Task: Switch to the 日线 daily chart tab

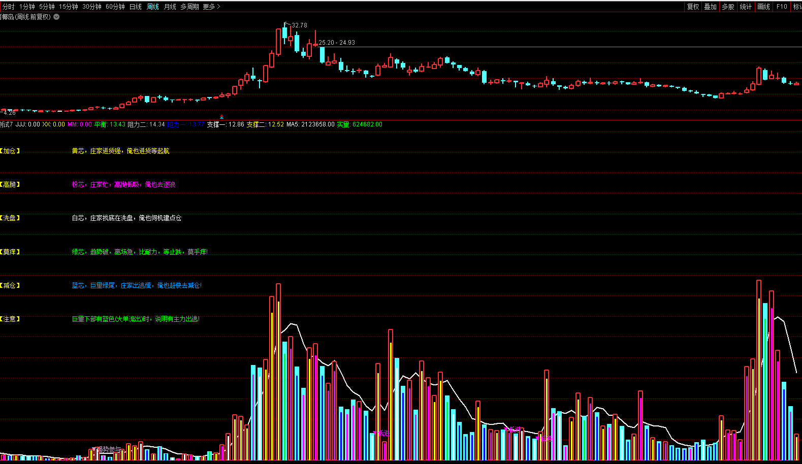Action: tap(136, 7)
